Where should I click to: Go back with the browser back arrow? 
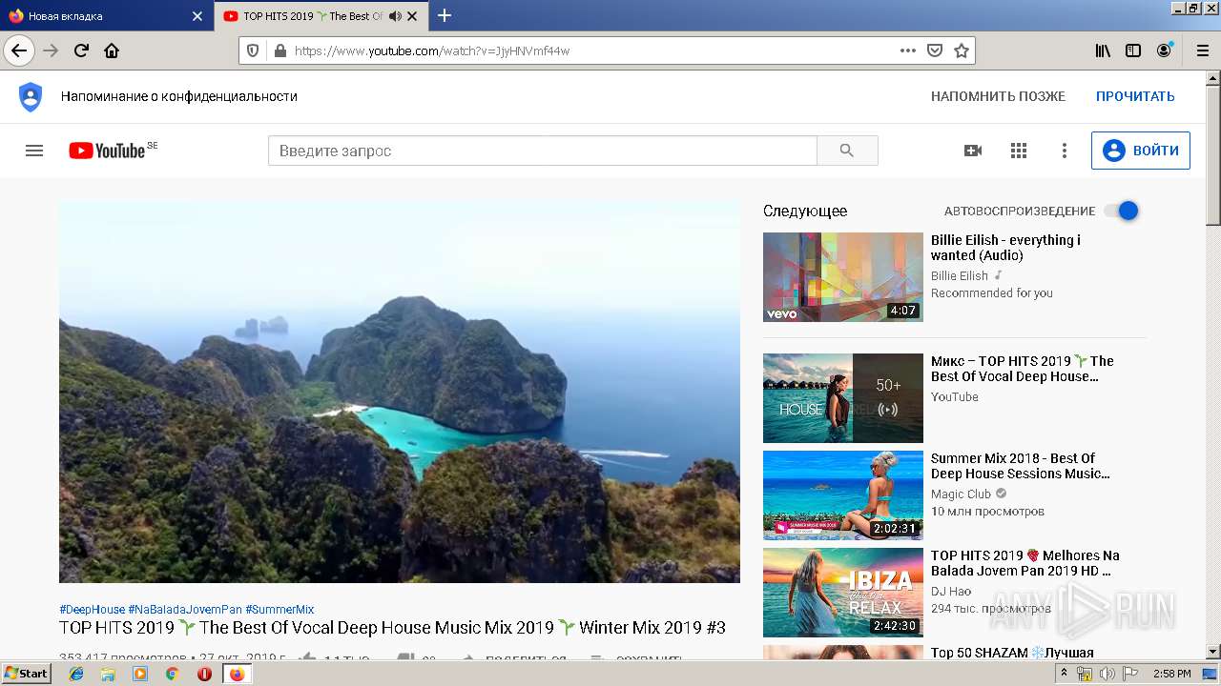pos(19,50)
